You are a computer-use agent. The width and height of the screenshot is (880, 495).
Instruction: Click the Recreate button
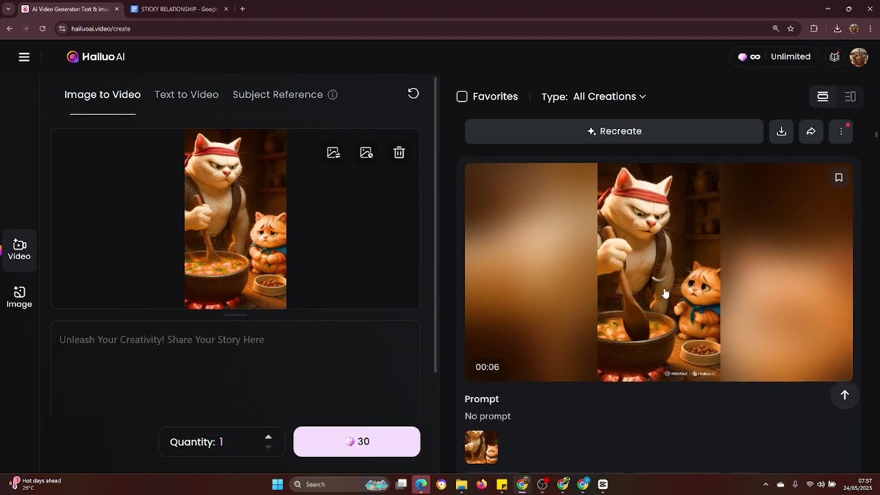tap(614, 131)
